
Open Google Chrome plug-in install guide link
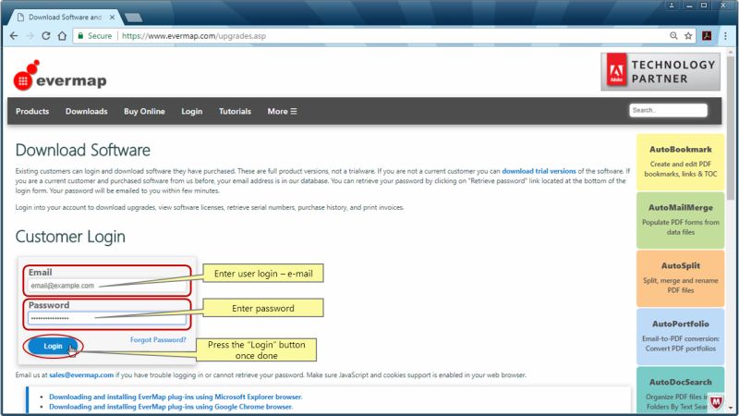coord(171,407)
